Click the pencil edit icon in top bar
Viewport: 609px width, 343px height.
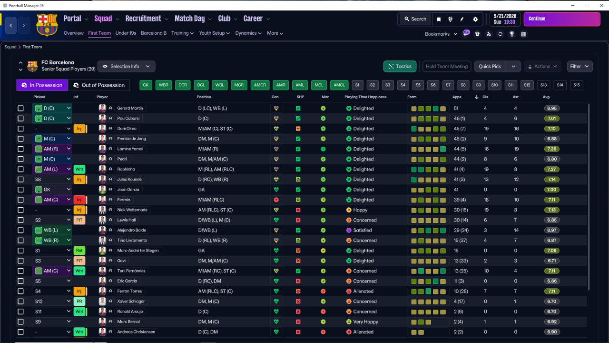point(462,19)
